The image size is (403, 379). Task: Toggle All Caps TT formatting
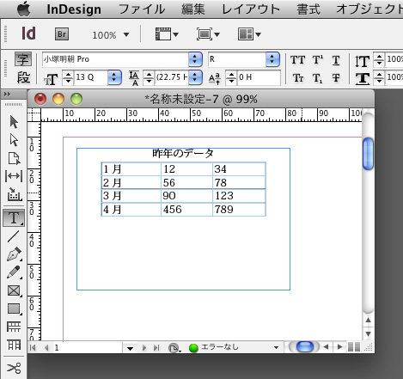[298, 60]
